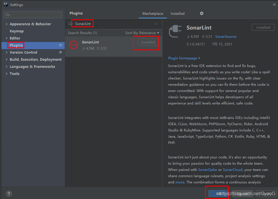Select the Tools tree item
The height and width of the screenshot is (199, 278).
[x=15, y=74]
